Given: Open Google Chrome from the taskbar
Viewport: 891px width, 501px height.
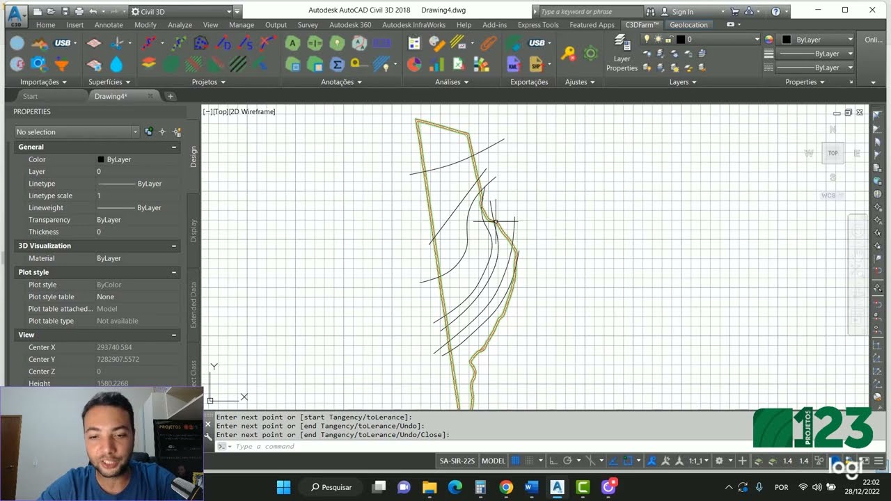Looking at the screenshot, I should (506, 487).
